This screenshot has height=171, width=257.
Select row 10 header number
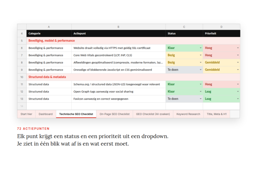click(22, 77)
